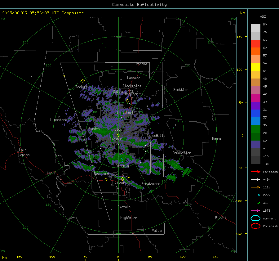This screenshot has height=261, width=279.
Task: Click the dBZ label above the color scale
Action: click(263, 17)
